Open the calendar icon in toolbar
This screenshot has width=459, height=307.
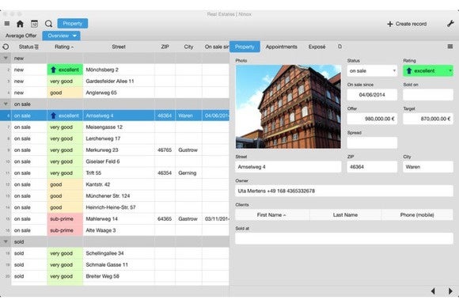[x=34, y=24]
